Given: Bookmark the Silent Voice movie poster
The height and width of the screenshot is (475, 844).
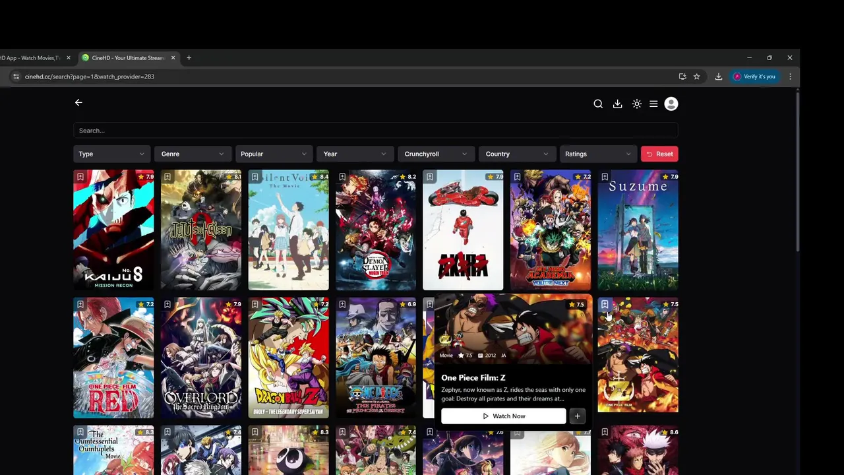Looking at the screenshot, I should coord(255,177).
